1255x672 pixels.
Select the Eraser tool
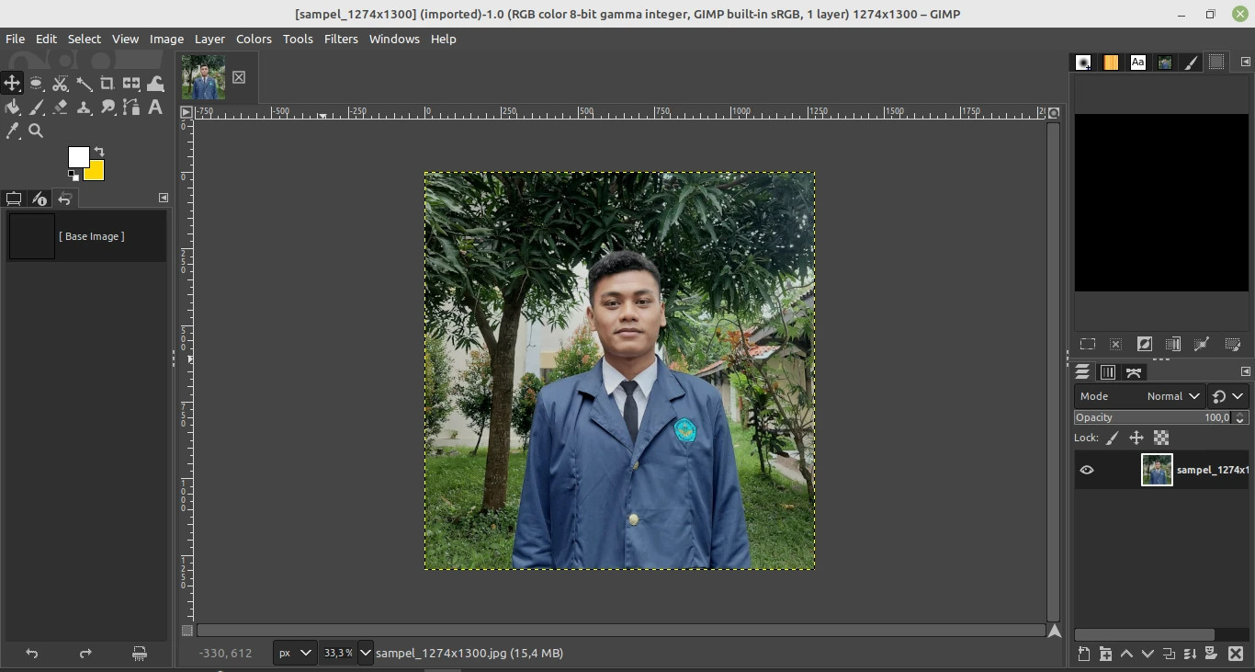point(60,108)
